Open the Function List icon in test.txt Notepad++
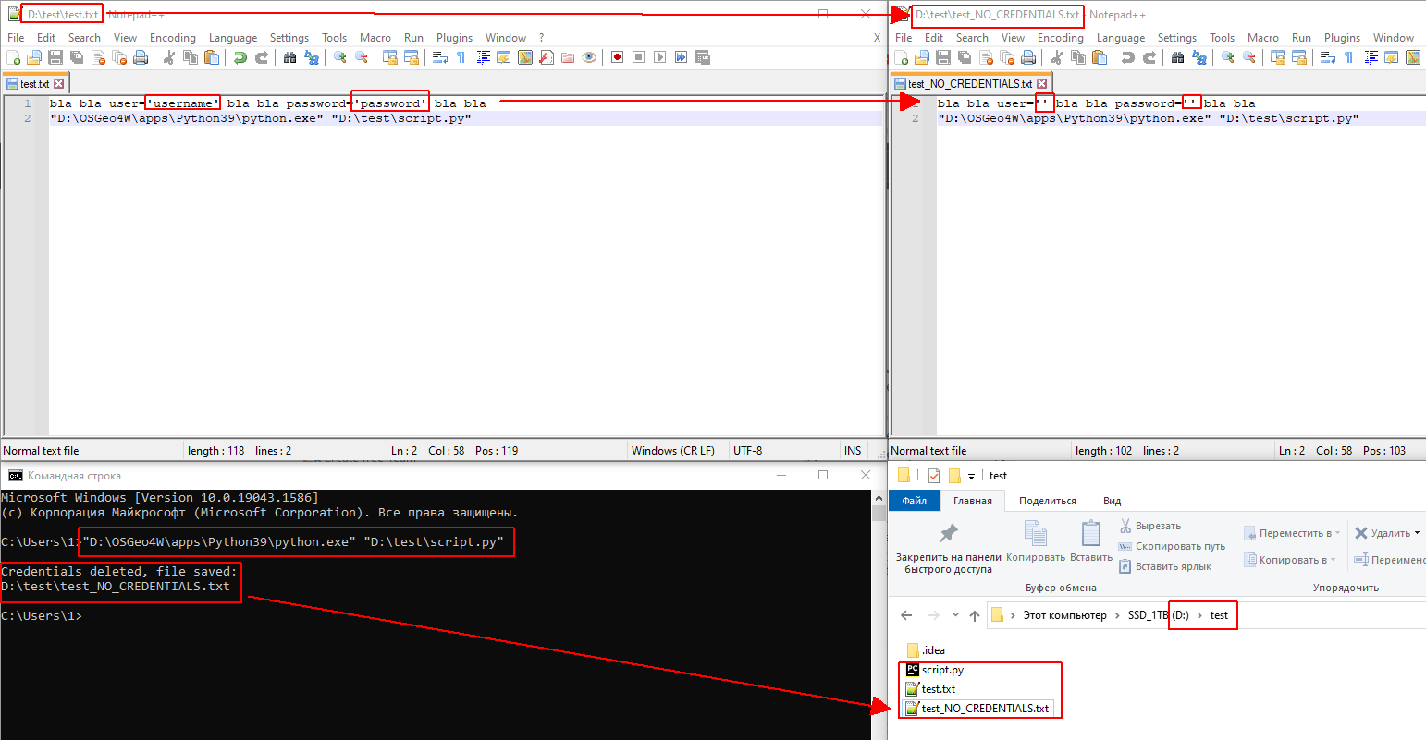 (x=547, y=57)
